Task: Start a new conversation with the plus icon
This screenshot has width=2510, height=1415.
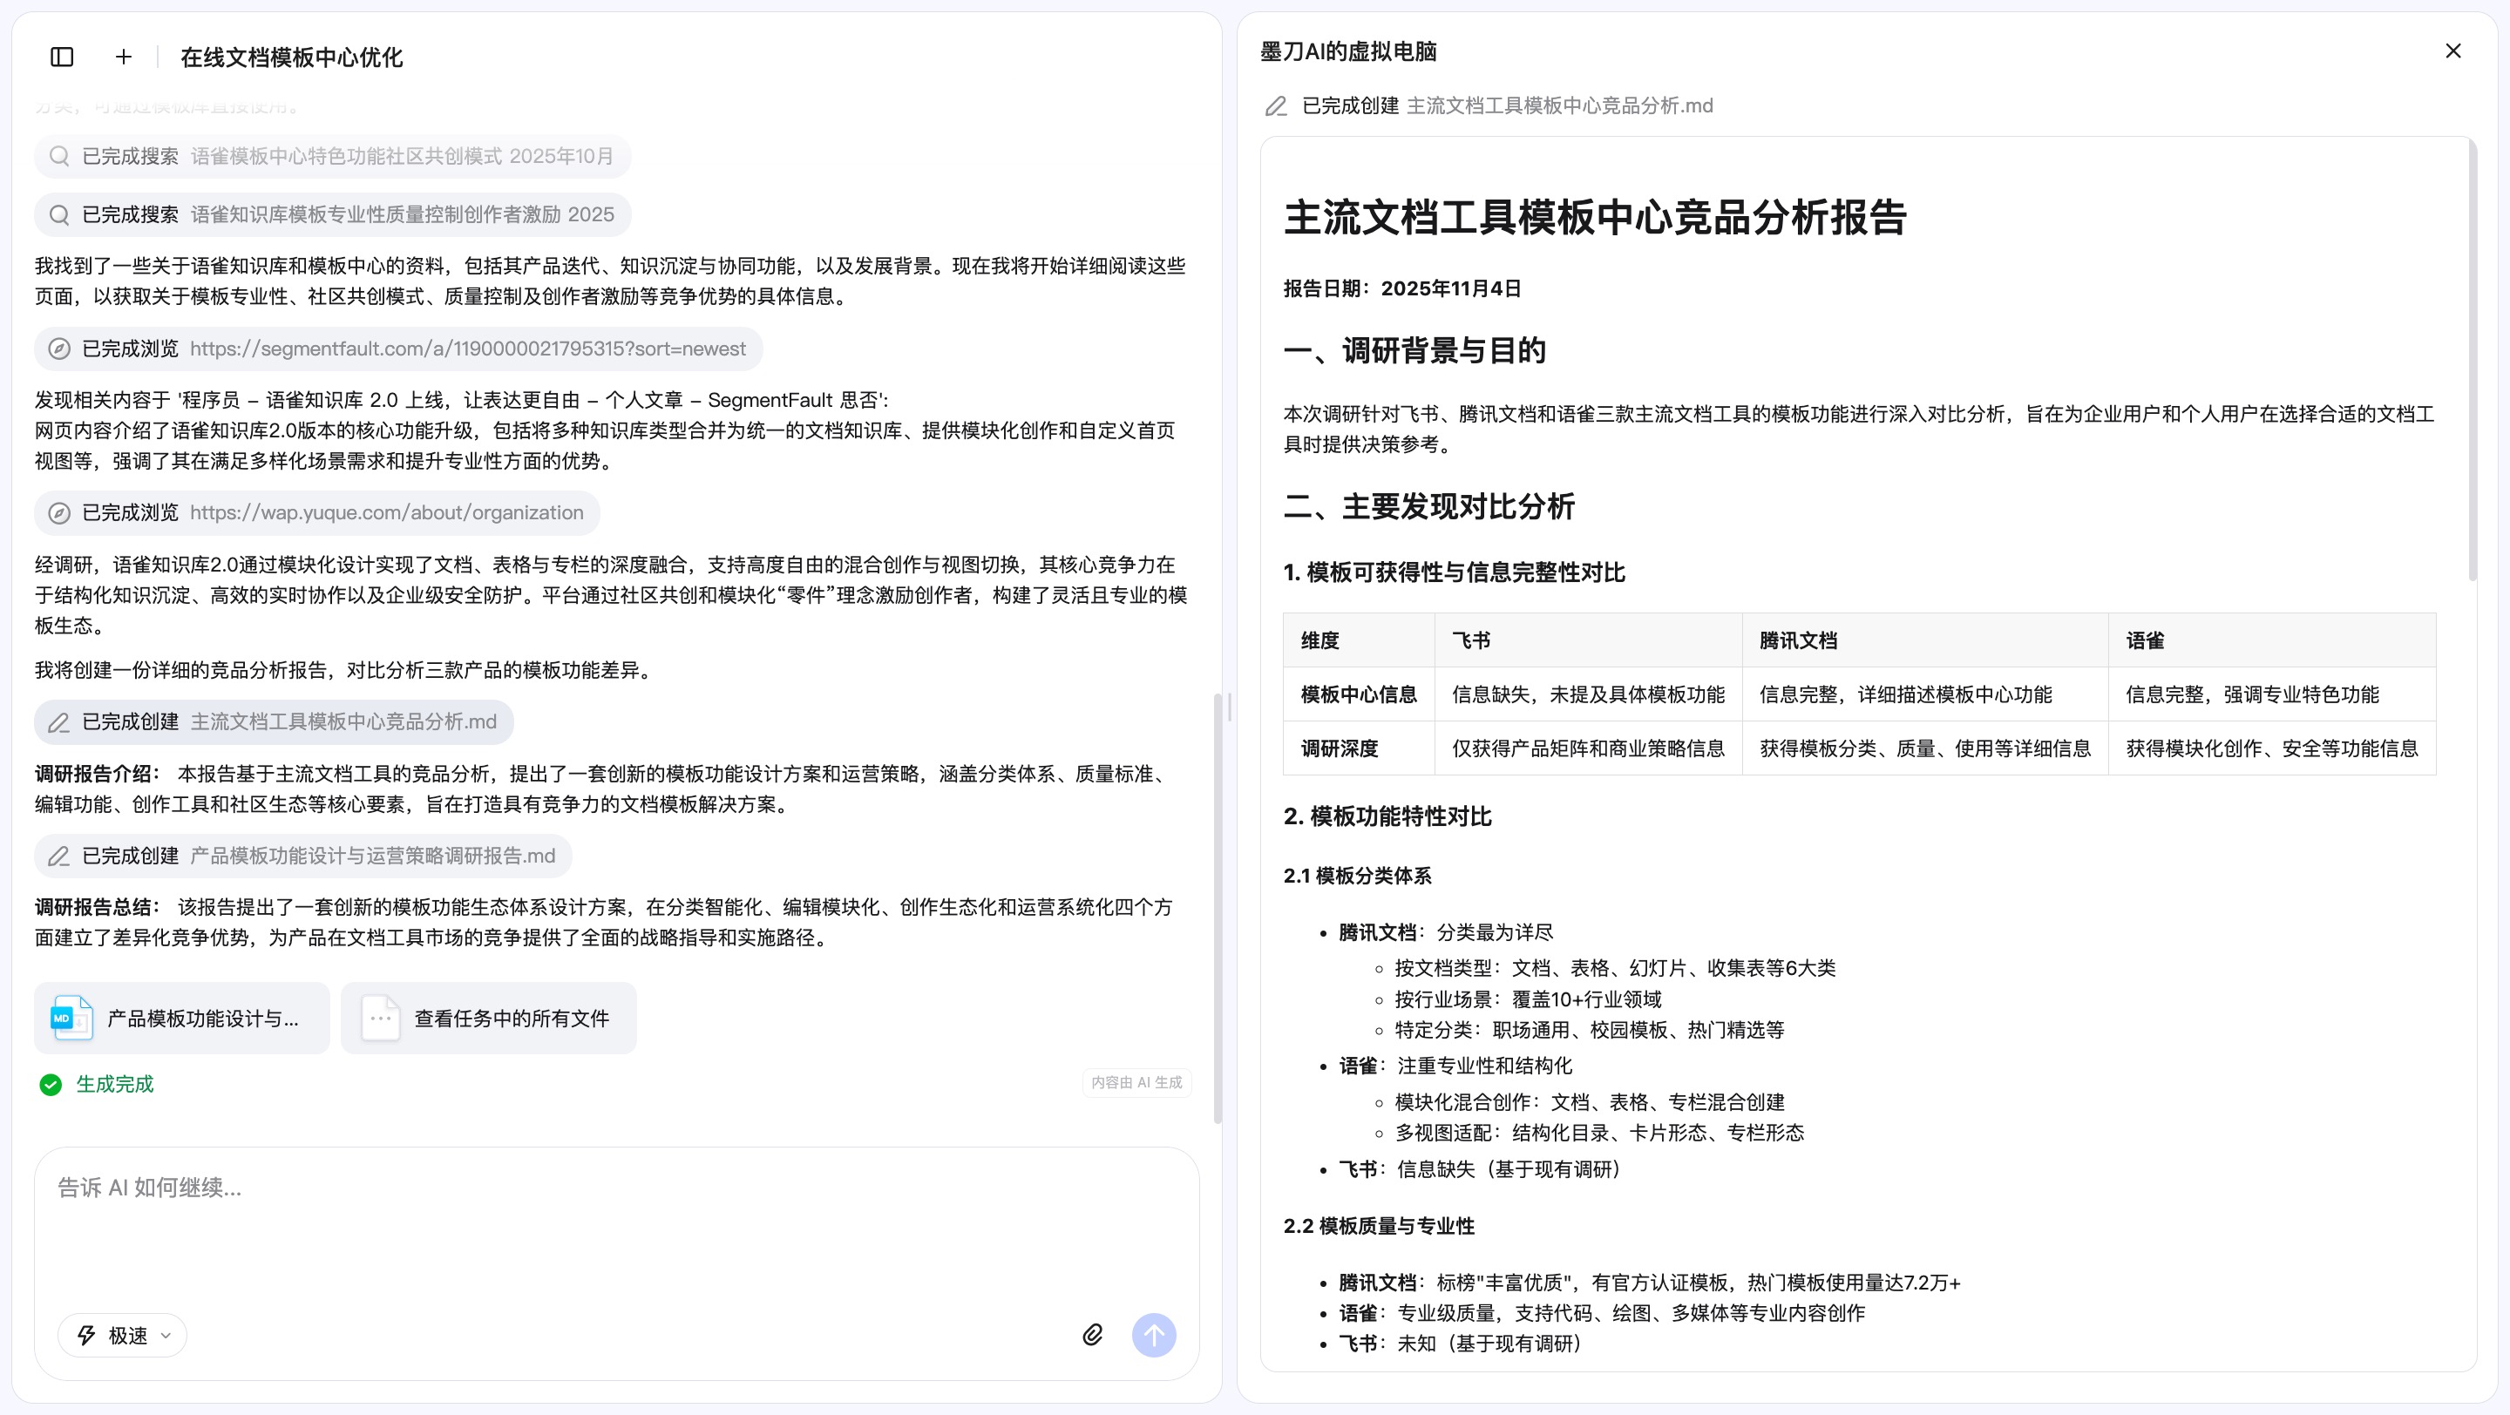Action: tap(123, 57)
